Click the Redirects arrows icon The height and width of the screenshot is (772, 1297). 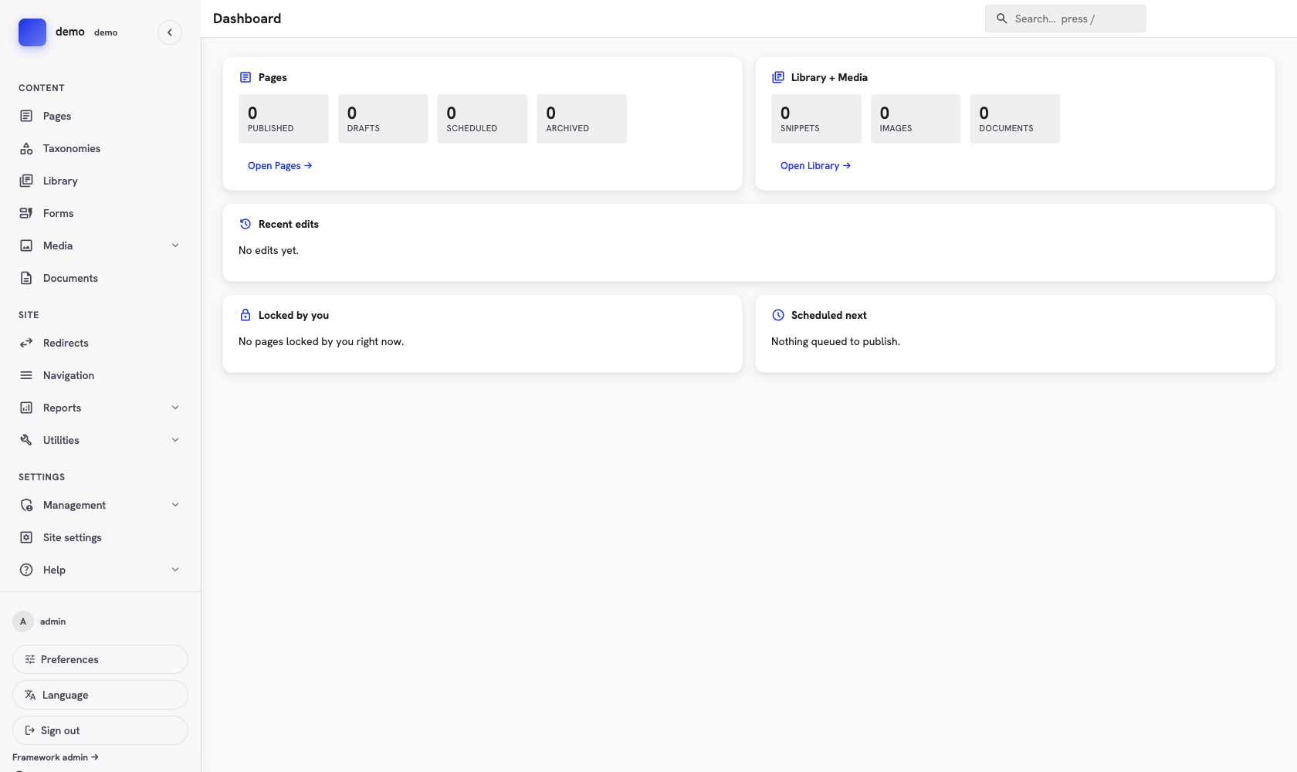click(26, 343)
